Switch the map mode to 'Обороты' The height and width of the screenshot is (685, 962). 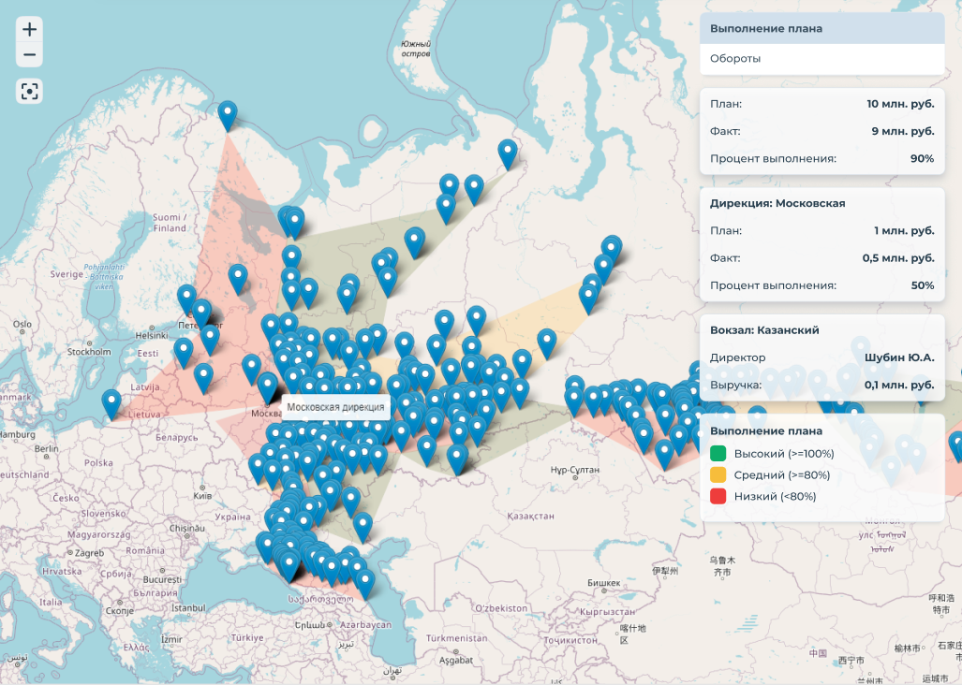pos(822,59)
